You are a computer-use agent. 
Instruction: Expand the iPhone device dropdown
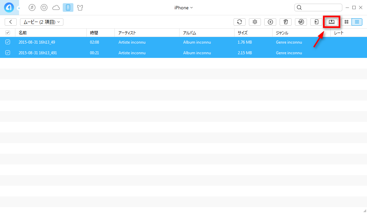pos(183,8)
